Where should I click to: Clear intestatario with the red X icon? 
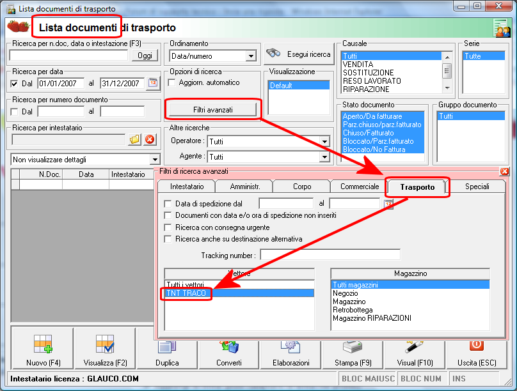coord(150,139)
